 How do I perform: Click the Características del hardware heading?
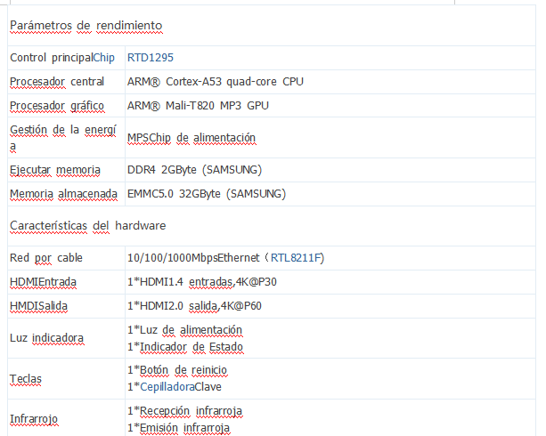click(x=88, y=225)
